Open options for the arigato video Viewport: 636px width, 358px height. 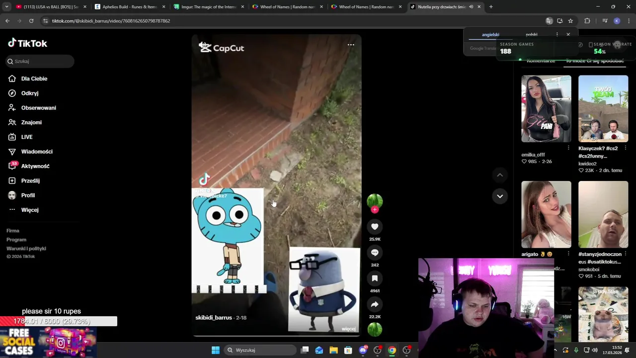[x=568, y=254]
